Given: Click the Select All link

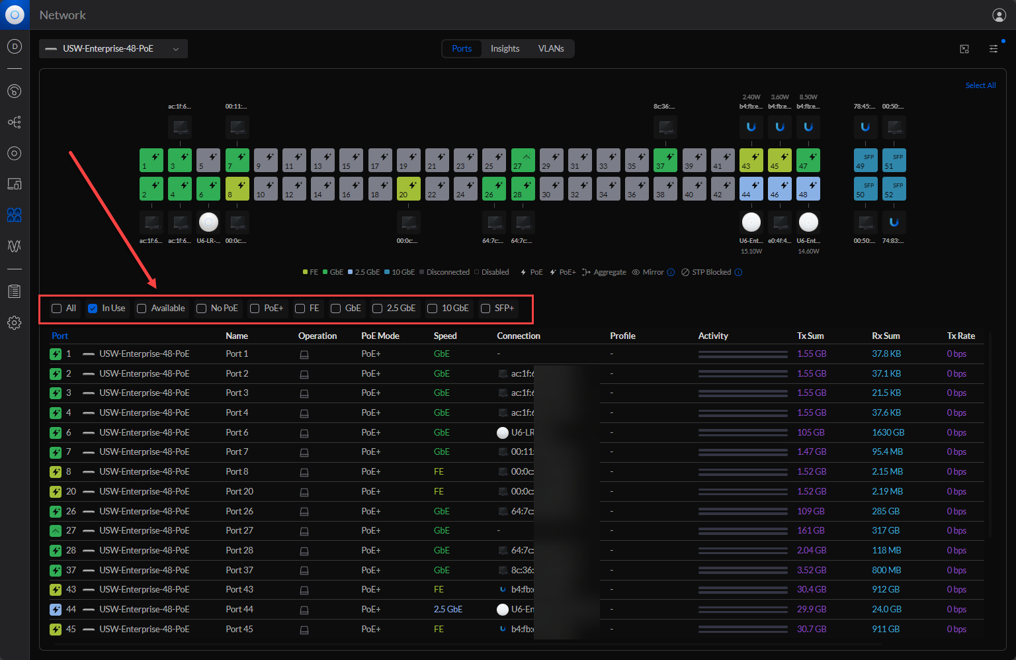Looking at the screenshot, I should [x=980, y=85].
